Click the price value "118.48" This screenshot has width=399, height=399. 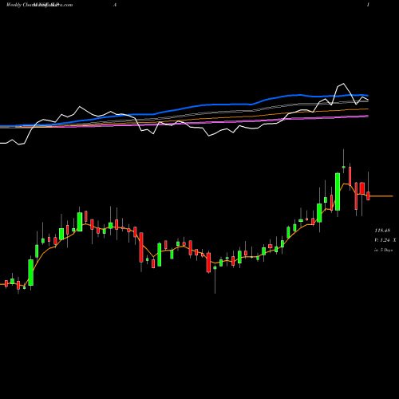[382, 231]
